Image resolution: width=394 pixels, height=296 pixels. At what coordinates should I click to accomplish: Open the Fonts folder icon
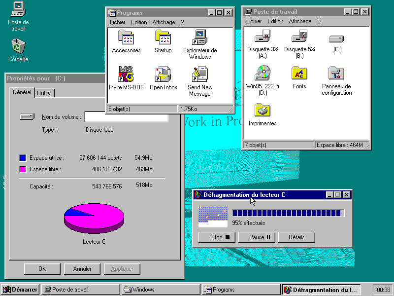(299, 73)
